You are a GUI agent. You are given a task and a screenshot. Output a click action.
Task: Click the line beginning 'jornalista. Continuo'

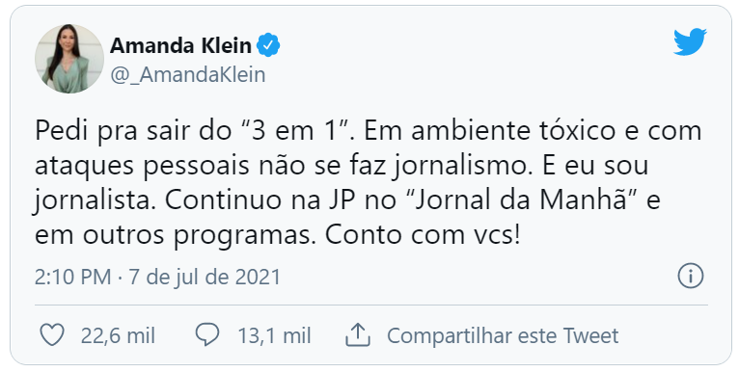pyautogui.click(x=347, y=201)
